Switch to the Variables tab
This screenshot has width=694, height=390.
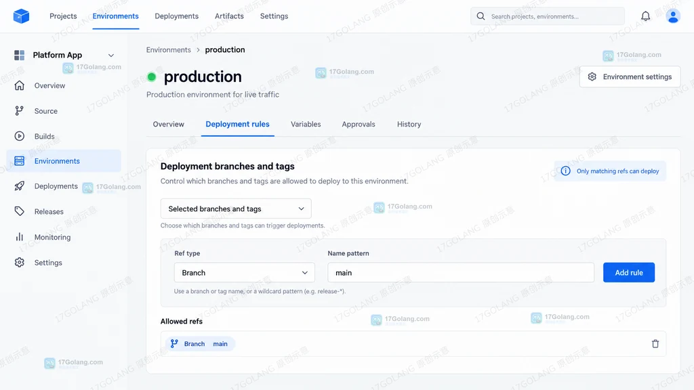click(x=306, y=125)
